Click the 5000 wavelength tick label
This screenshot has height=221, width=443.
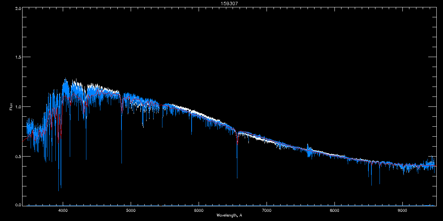[x=131, y=210]
